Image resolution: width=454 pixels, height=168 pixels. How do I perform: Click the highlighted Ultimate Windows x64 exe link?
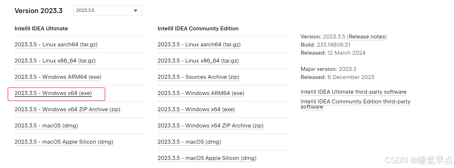point(53,93)
